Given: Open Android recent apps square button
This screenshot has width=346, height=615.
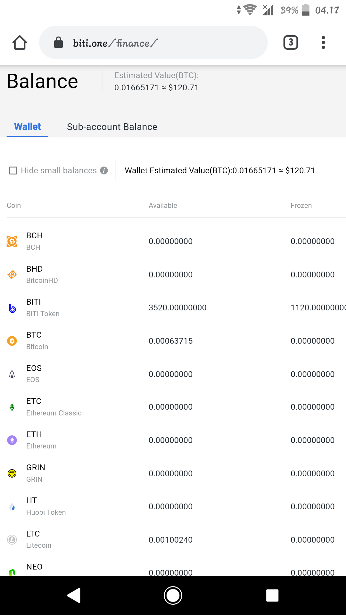Looking at the screenshot, I should click(x=272, y=595).
